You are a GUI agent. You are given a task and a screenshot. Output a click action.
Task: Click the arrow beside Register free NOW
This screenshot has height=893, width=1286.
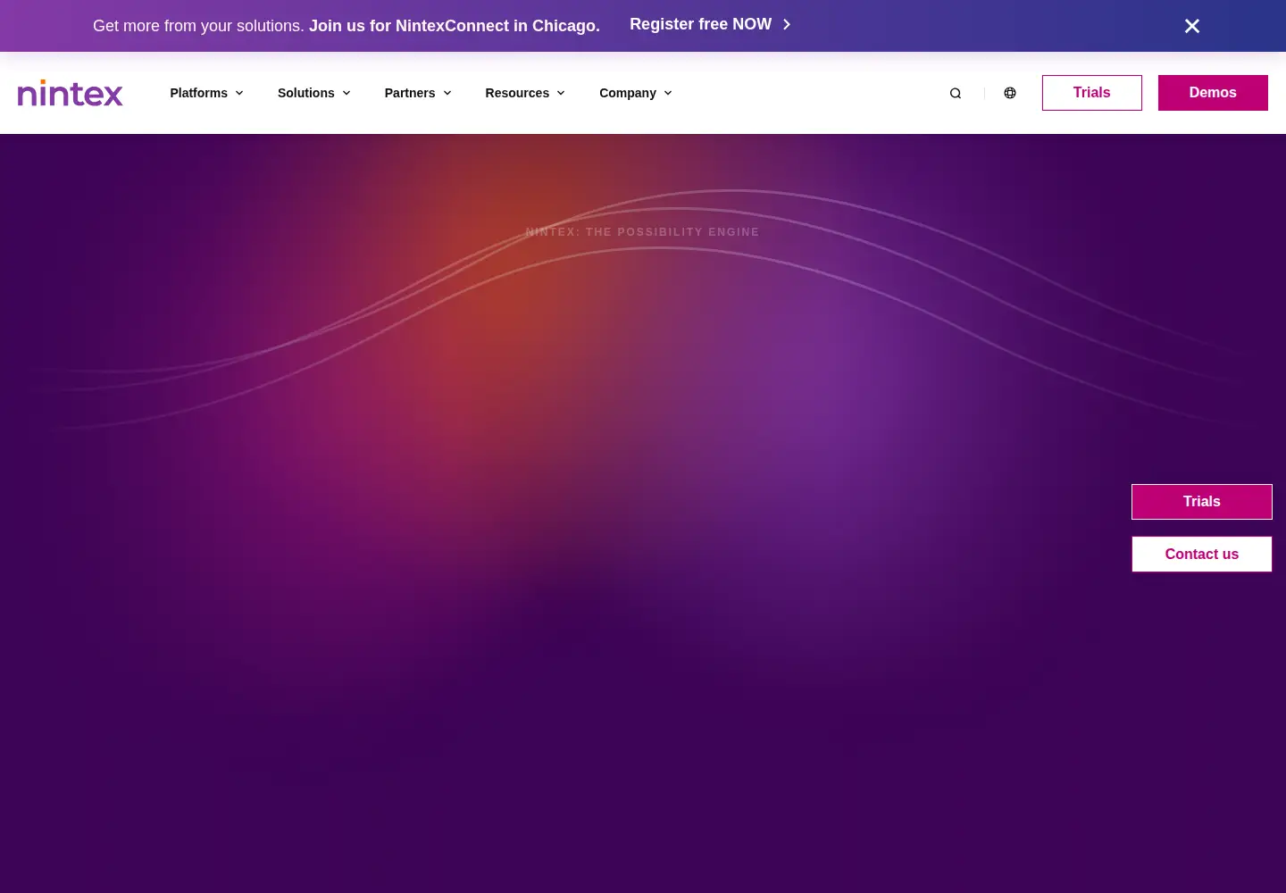tap(787, 25)
